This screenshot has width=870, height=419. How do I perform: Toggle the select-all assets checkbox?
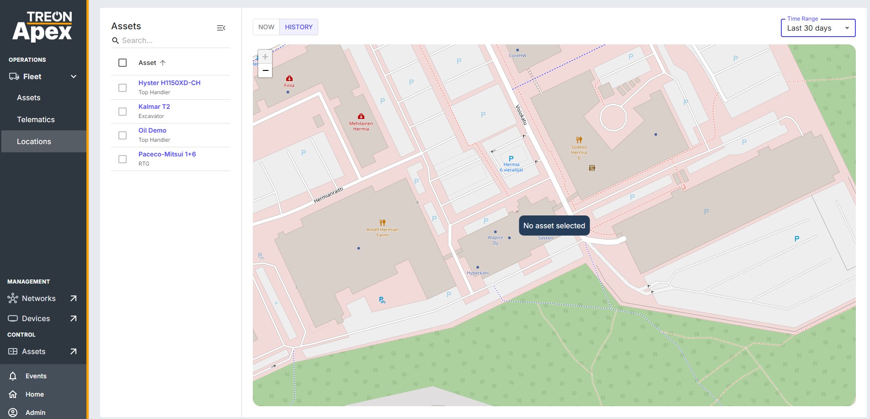(x=123, y=63)
